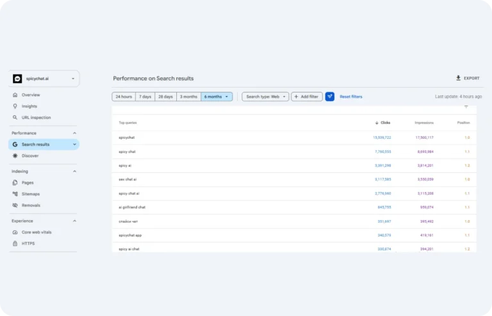Click the Clicks sort arrow
Viewport: 492px width, 316px height.
[x=377, y=123]
